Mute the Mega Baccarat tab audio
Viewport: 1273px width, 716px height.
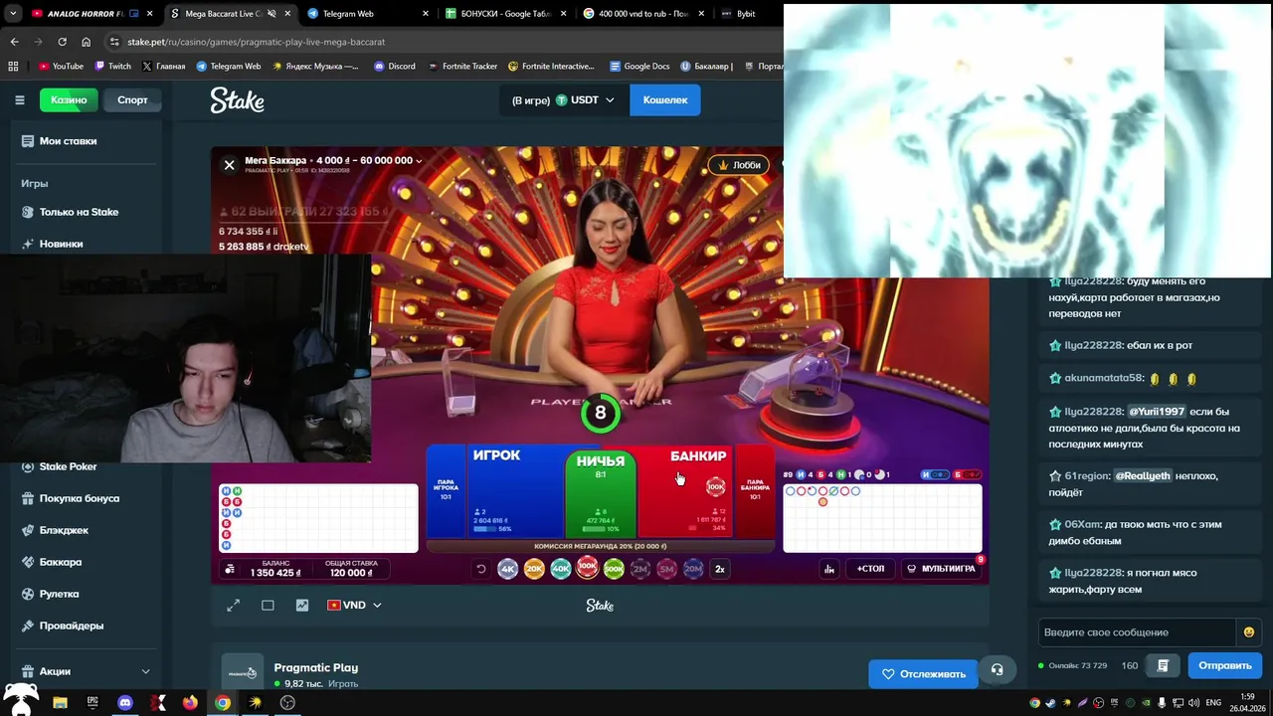pyautogui.click(x=271, y=14)
